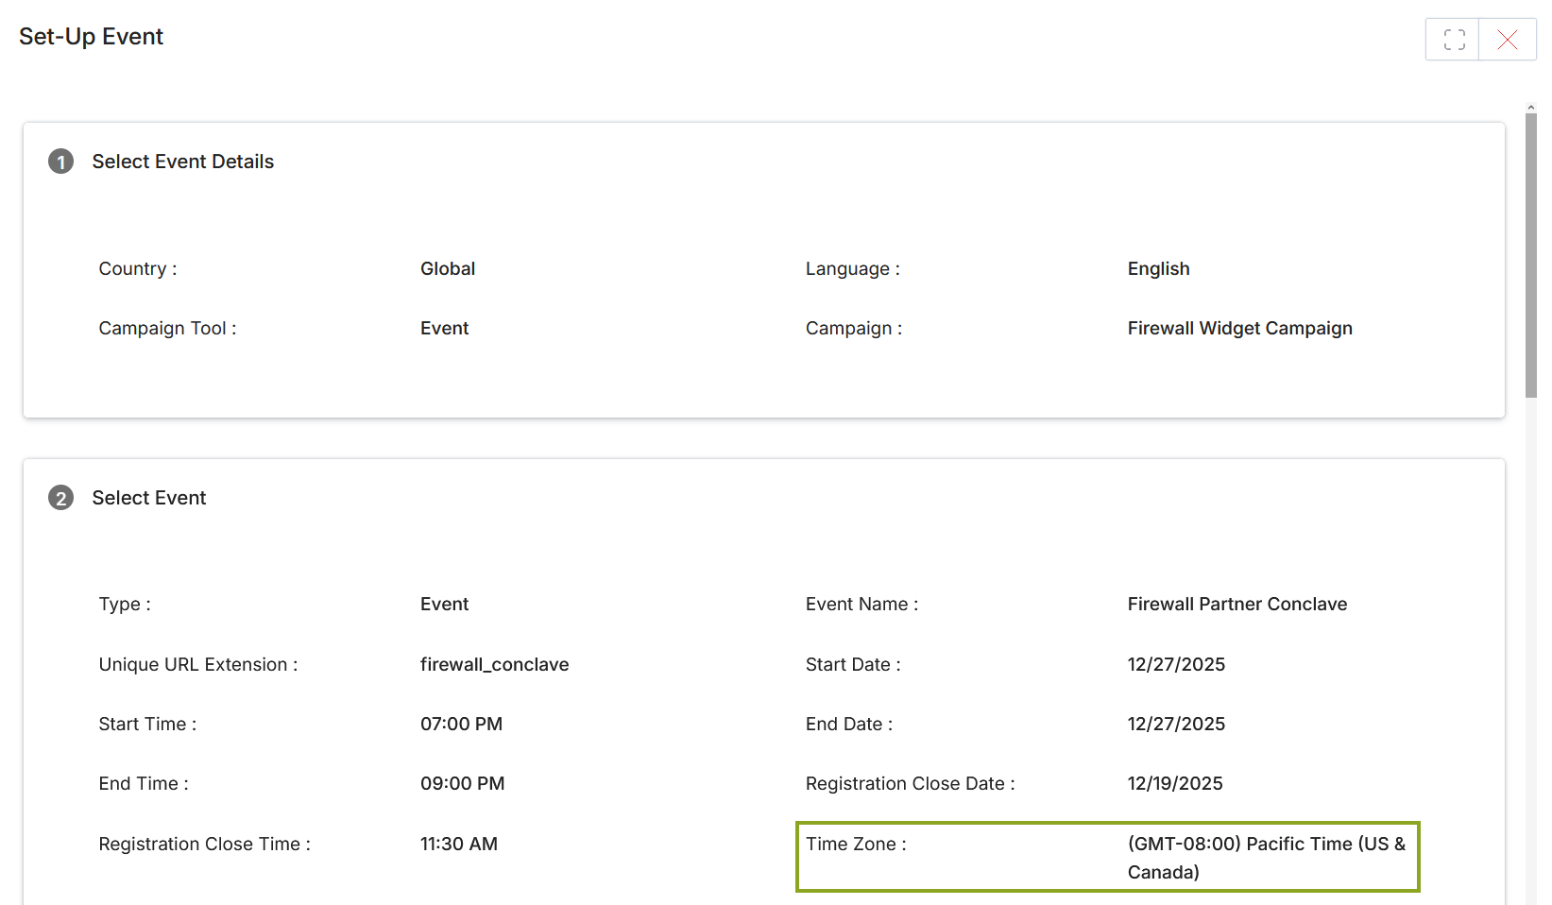Click Firewall Widget Campaign value
The width and height of the screenshot is (1552, 905).
(1239, 329)
